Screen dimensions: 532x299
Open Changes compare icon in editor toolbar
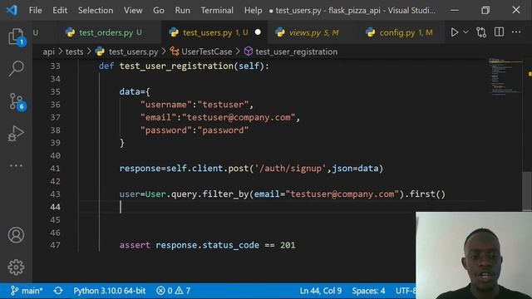481,32
